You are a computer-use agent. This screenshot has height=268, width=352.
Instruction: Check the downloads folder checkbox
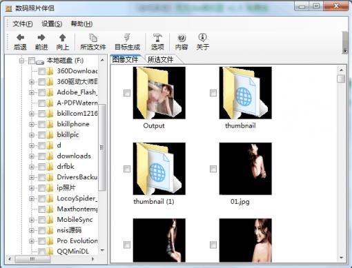click(41, 156)
